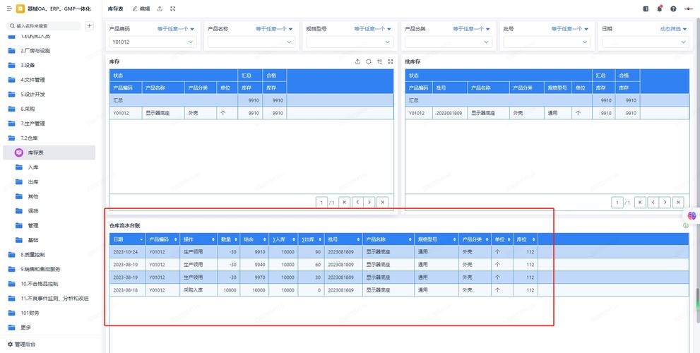Click the add (+) button beside sidebar search
Screen dimensions: 700x353
[x=89, y=25]
